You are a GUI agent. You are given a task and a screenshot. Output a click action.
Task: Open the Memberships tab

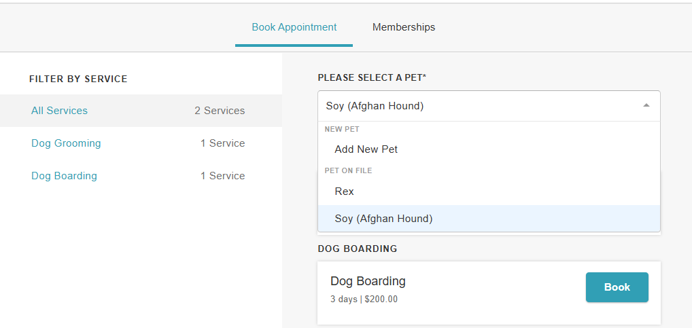coord(404,28)
